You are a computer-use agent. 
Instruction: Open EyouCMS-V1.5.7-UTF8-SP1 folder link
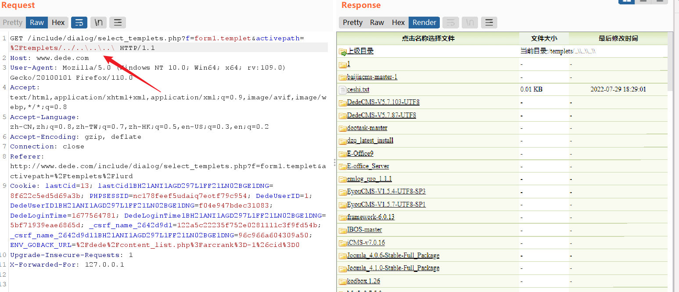pyautogui.click(x=386, y=204)
